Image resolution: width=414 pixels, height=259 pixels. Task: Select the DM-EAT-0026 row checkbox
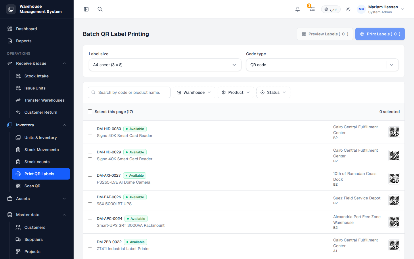pyautogui.click(x=90, y=200)
